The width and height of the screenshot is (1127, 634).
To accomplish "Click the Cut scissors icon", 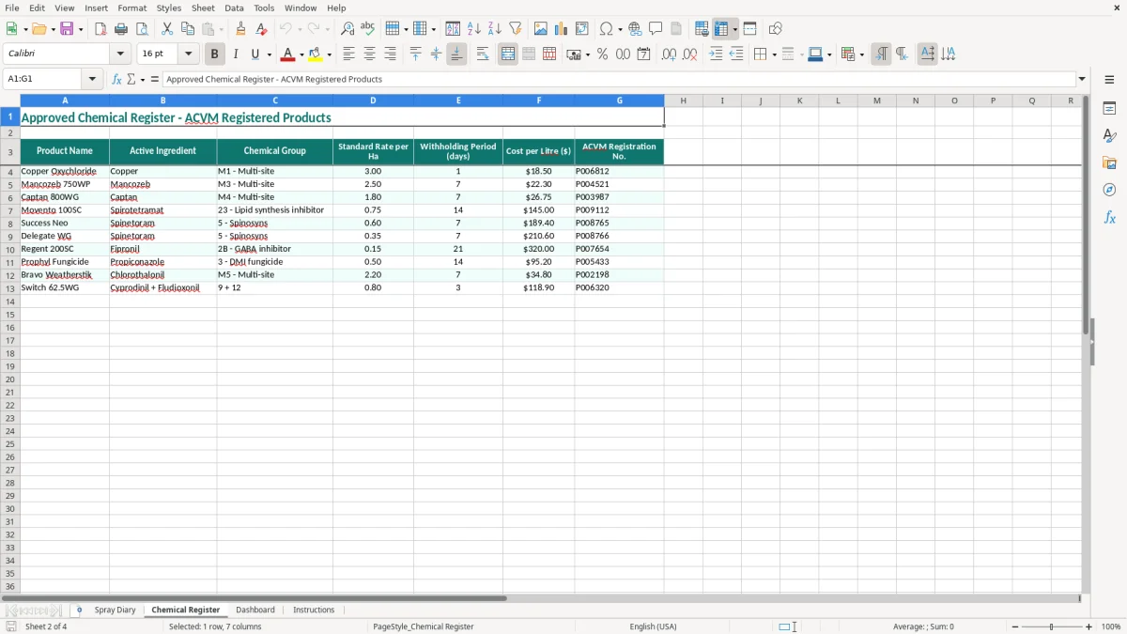I will point(167,29).
